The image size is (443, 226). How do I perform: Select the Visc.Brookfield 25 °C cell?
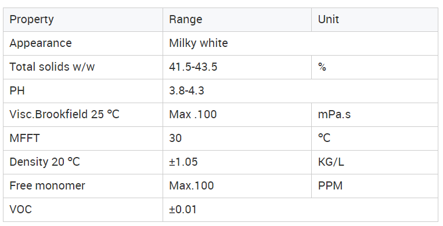[x=83, y=115]
